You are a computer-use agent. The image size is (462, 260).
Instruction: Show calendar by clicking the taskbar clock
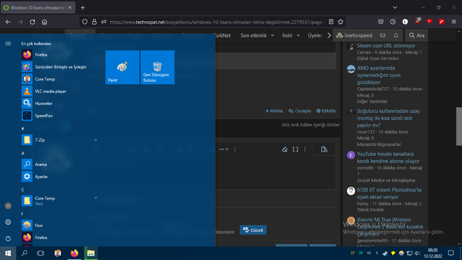pos(433,253)
